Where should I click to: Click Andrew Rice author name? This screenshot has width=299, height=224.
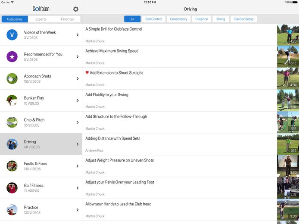pos(94,150)
